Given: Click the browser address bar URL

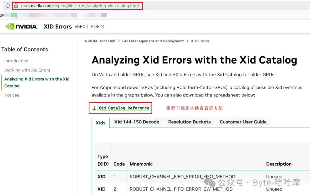Looking at the screenshot, I should pos(80,6).
